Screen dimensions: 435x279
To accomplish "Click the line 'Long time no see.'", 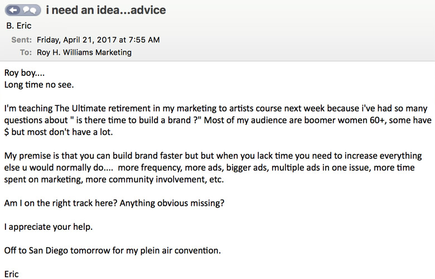I will click(x=39, y=85).
